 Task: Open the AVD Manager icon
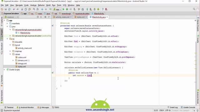(91, 9)
